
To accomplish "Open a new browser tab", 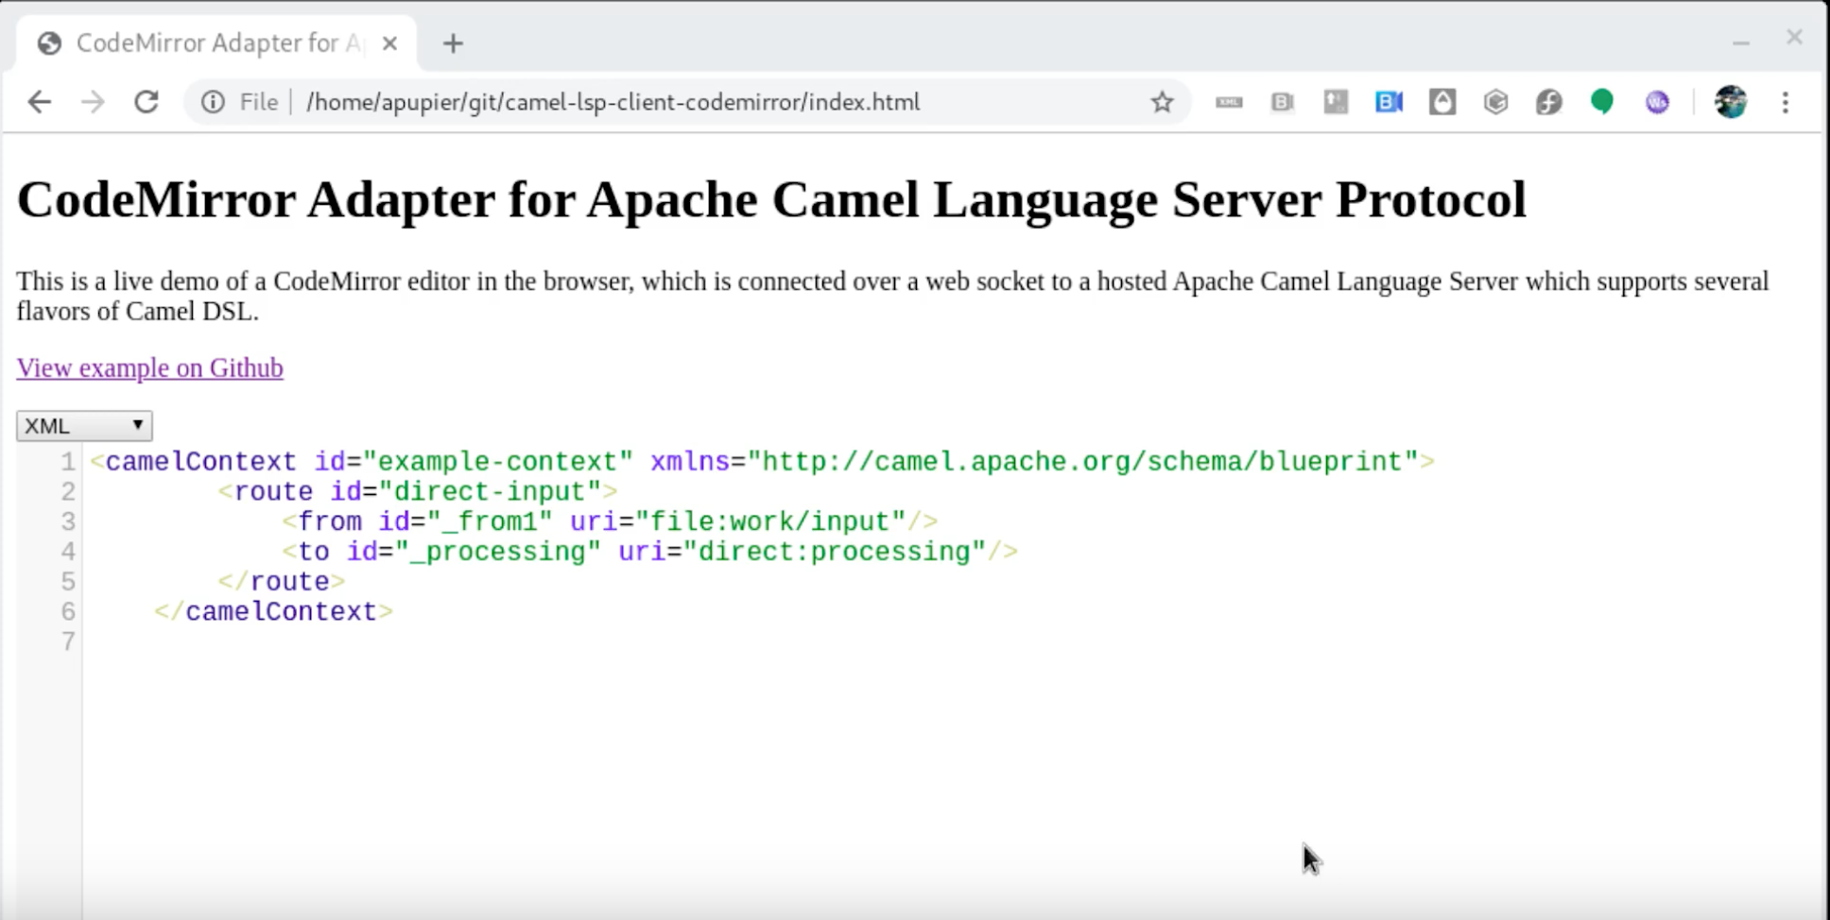I will pos(453,43).
